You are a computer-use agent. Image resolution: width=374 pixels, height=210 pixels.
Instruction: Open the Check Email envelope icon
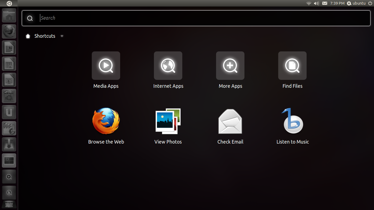[230, 121]
